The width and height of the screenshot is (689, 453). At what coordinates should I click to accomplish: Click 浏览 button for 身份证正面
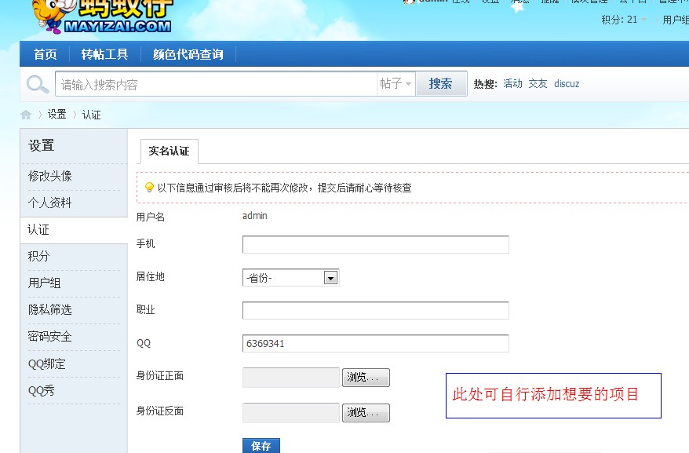point(366,378)
